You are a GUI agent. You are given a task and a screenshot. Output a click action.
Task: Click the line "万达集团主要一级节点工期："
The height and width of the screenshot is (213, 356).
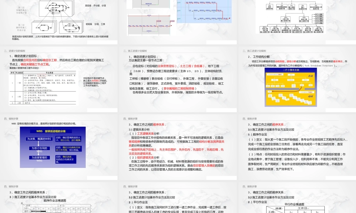[x=146, y=60]
